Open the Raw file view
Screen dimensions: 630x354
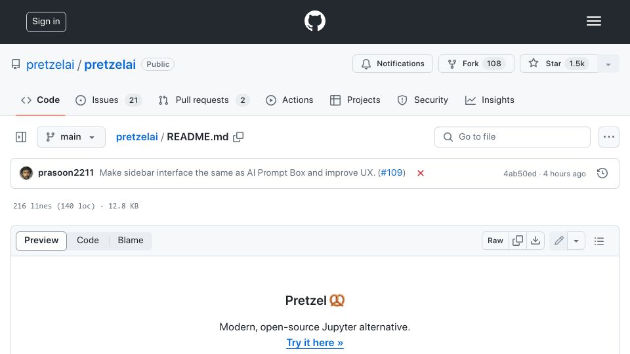[x=495, y=241]
